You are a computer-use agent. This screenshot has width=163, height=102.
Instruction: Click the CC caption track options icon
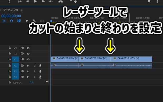pyautogui.click(x=42, y=21)
